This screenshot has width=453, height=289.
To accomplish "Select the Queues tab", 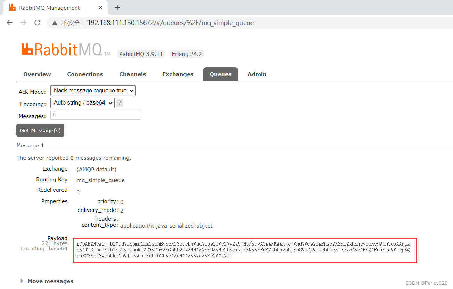I will click(221, 74).
